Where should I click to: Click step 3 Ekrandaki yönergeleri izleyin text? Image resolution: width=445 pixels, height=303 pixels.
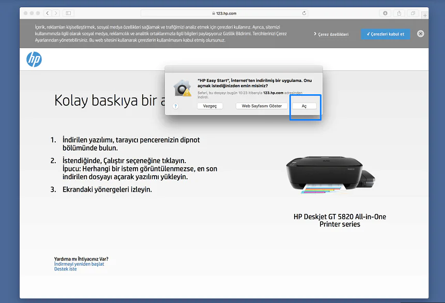(x=107, y=190)
